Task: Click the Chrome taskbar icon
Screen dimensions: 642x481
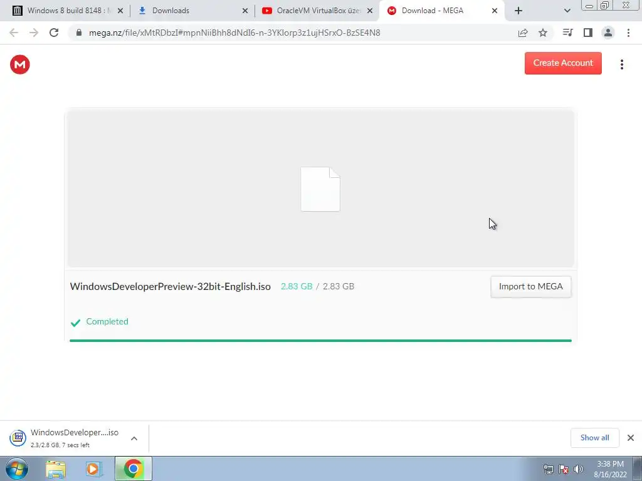Action: tap(133, 468)
